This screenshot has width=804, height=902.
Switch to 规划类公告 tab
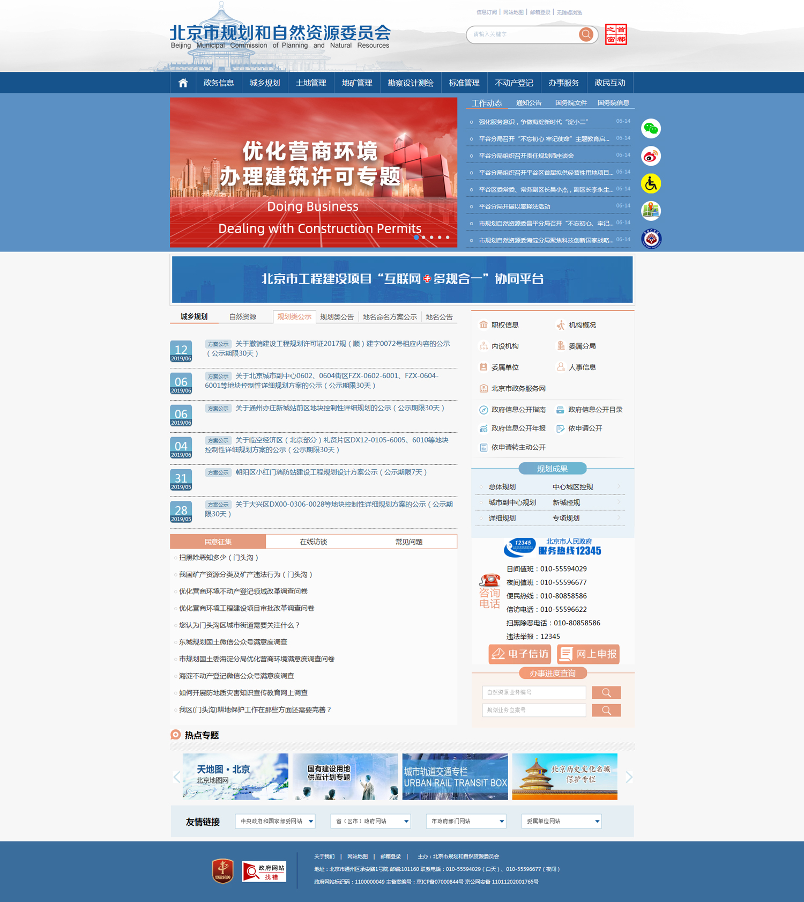tap(337, 317)
